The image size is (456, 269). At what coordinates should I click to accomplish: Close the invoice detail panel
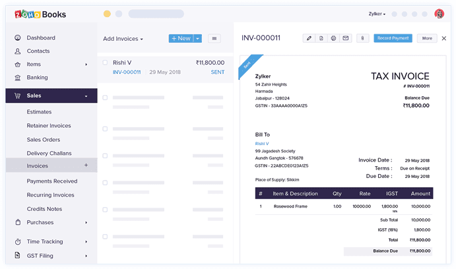(443, 38)
